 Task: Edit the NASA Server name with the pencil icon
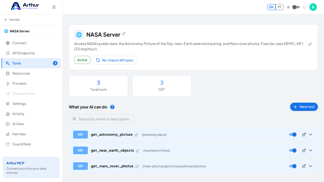124,34
